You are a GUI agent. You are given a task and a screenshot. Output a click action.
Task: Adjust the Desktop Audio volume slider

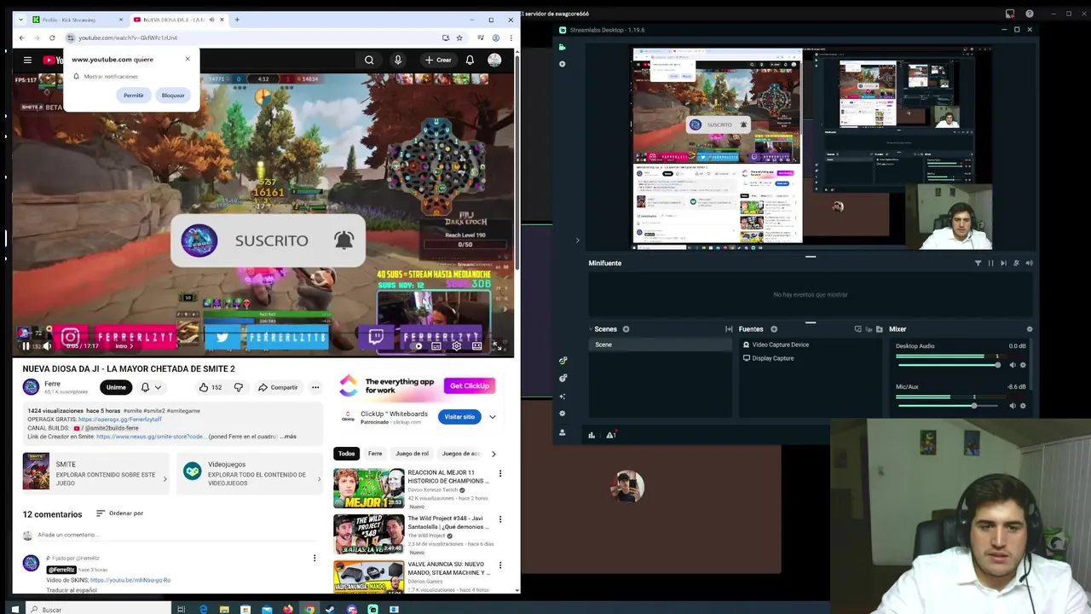click(948, 365)
